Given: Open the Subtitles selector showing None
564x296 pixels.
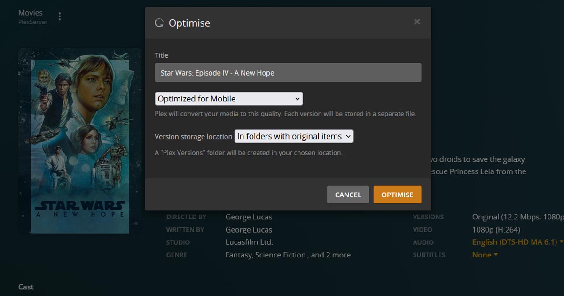Looking at the screenshot, I should 485,255.
